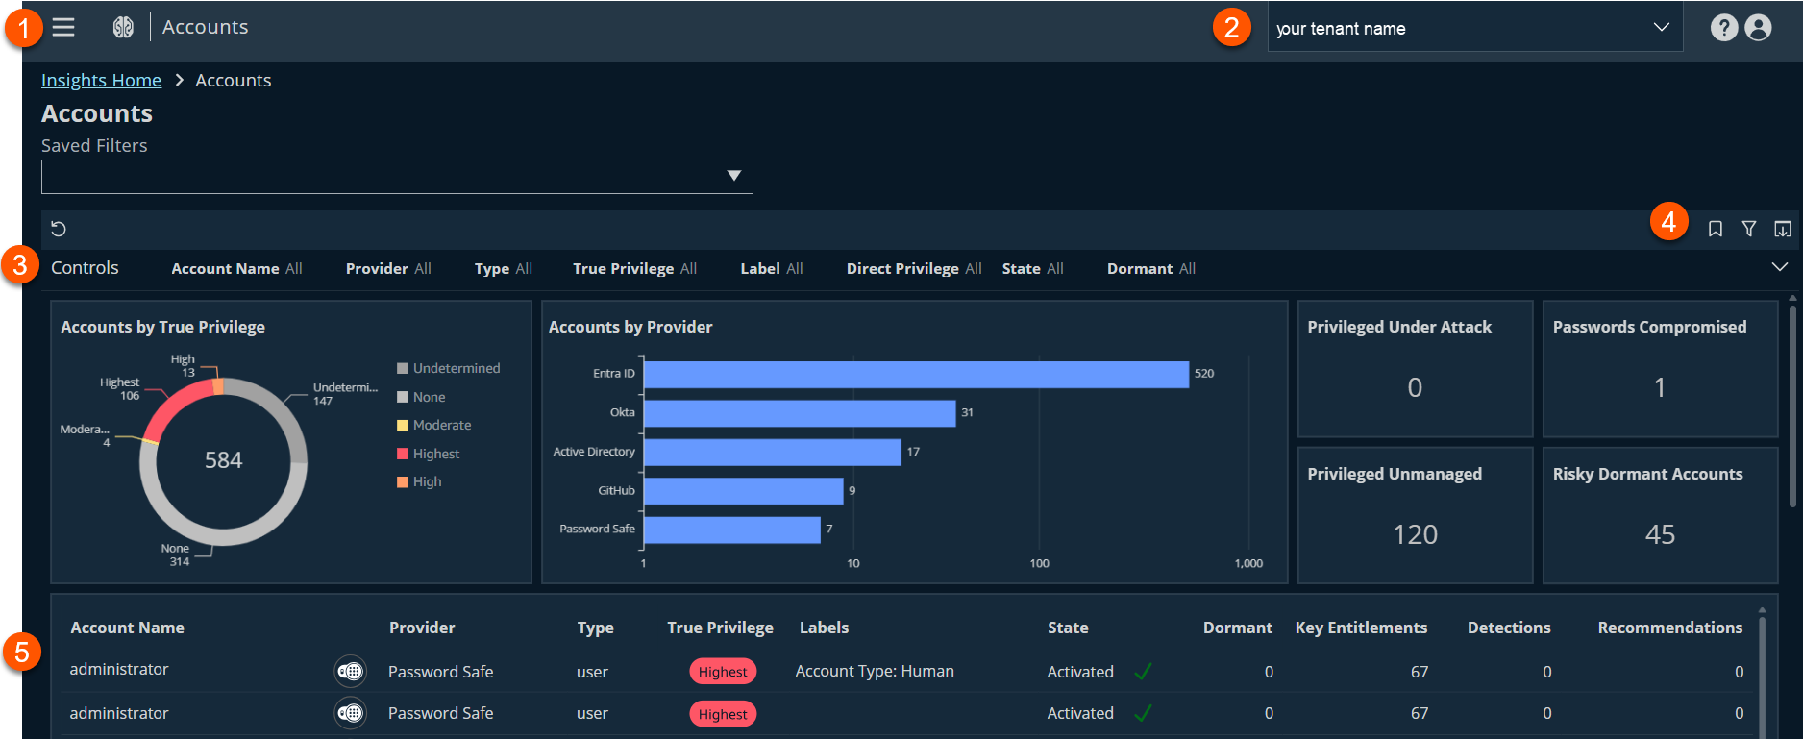The height and width of the screenshot is (739, 1803).
Task: Click the second administrator account name
Action: (x=119, y=713)
